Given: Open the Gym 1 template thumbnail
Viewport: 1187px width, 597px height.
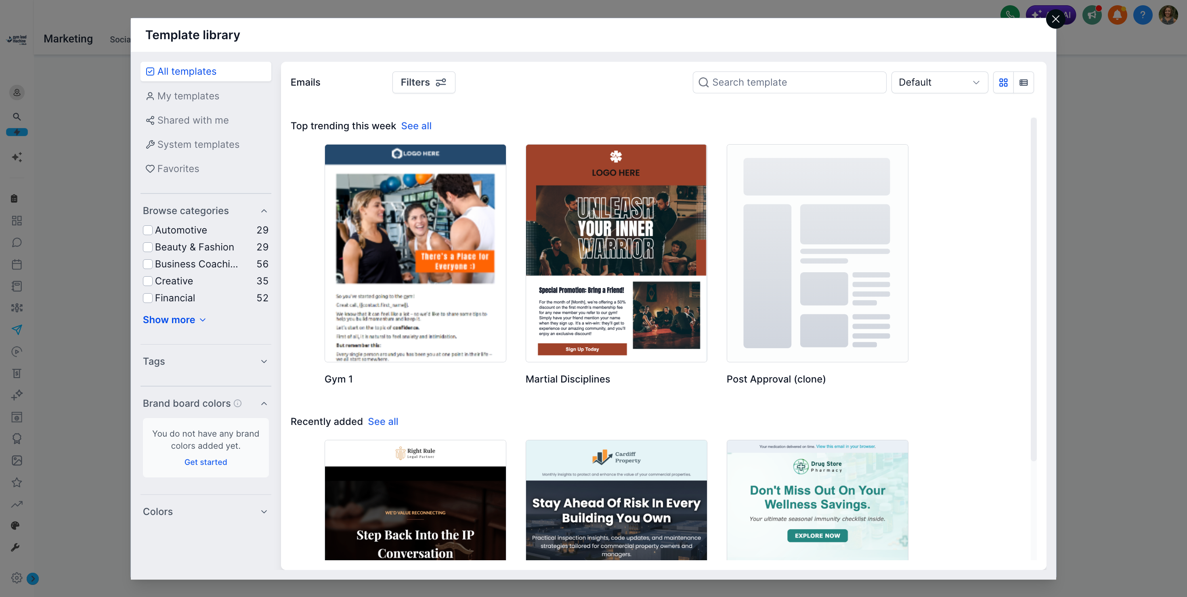Looking at the screenshot, I should 415,253.
